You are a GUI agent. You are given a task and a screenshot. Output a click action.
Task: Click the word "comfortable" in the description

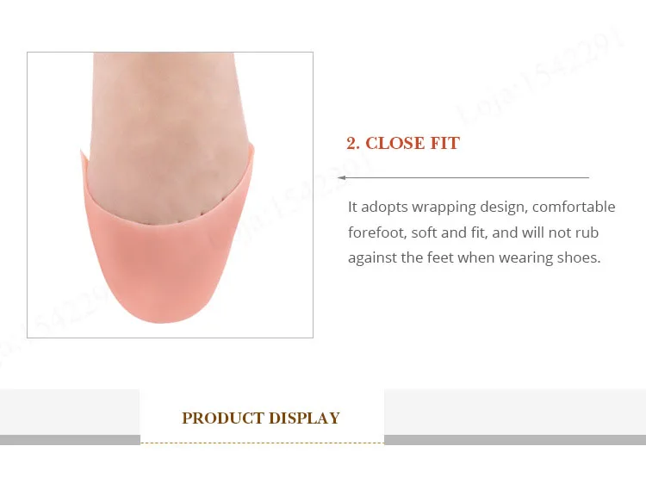tap(574, 207)
